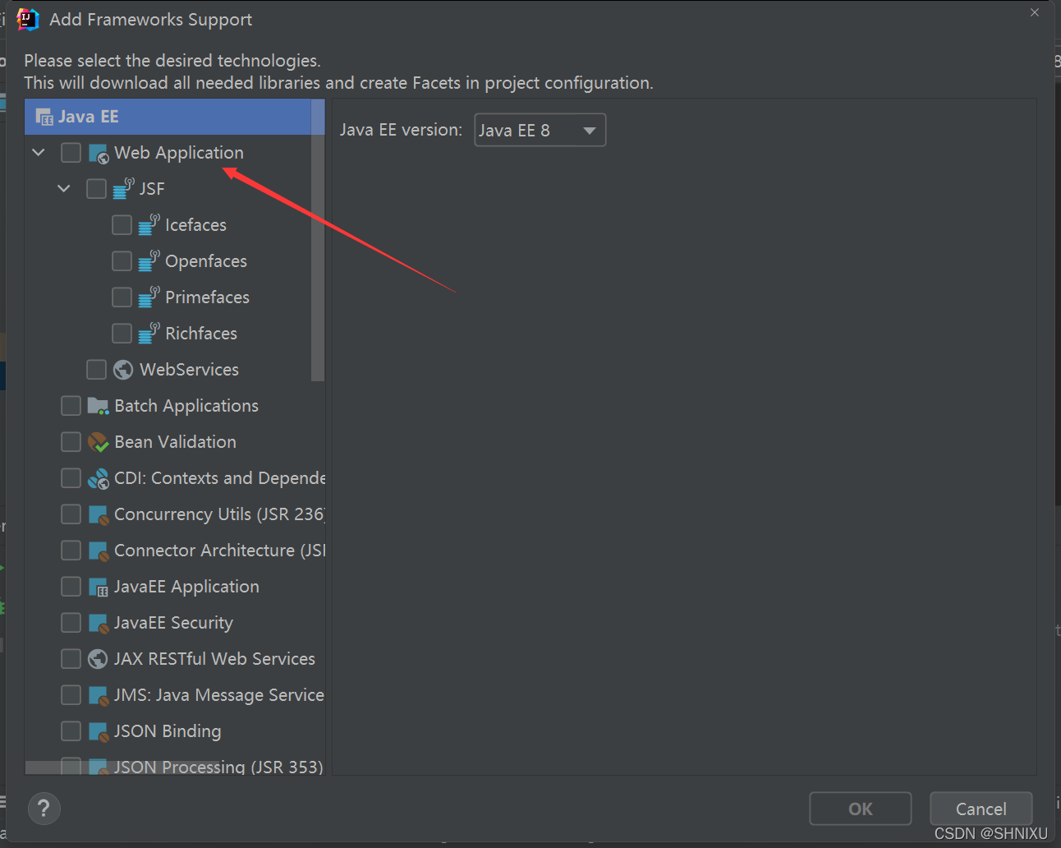Enable the Primefaces checkbox

pyautogui.click(x=122, y=297)
